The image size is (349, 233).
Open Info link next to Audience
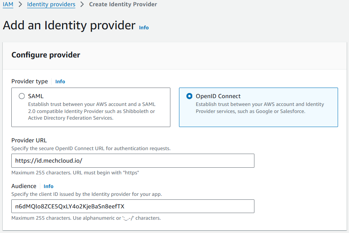48,186
